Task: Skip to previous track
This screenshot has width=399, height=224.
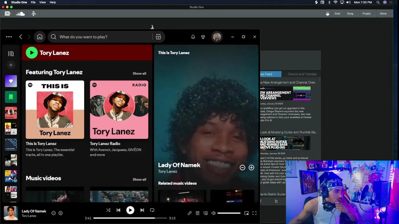Action: [118, 210]
